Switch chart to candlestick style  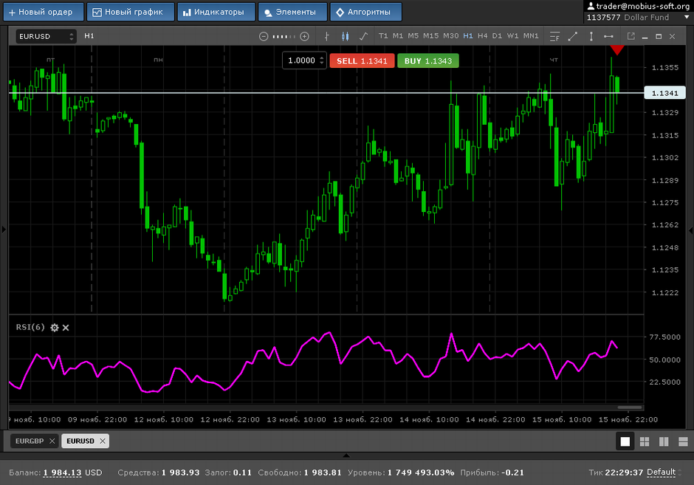(x=346, y=36)
